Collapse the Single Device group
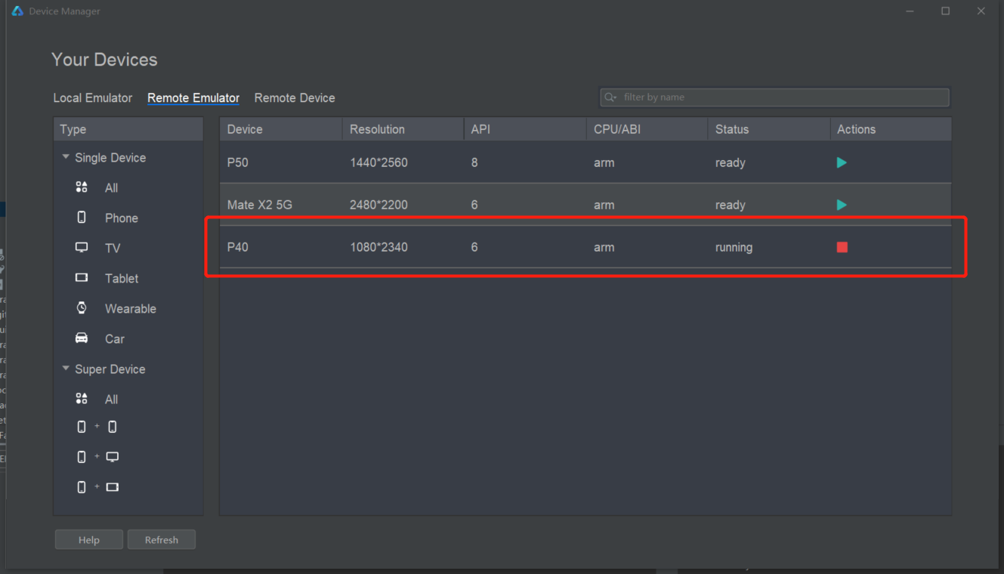Viewport: 1004px width, 574px height. click(x=66, y=157)
